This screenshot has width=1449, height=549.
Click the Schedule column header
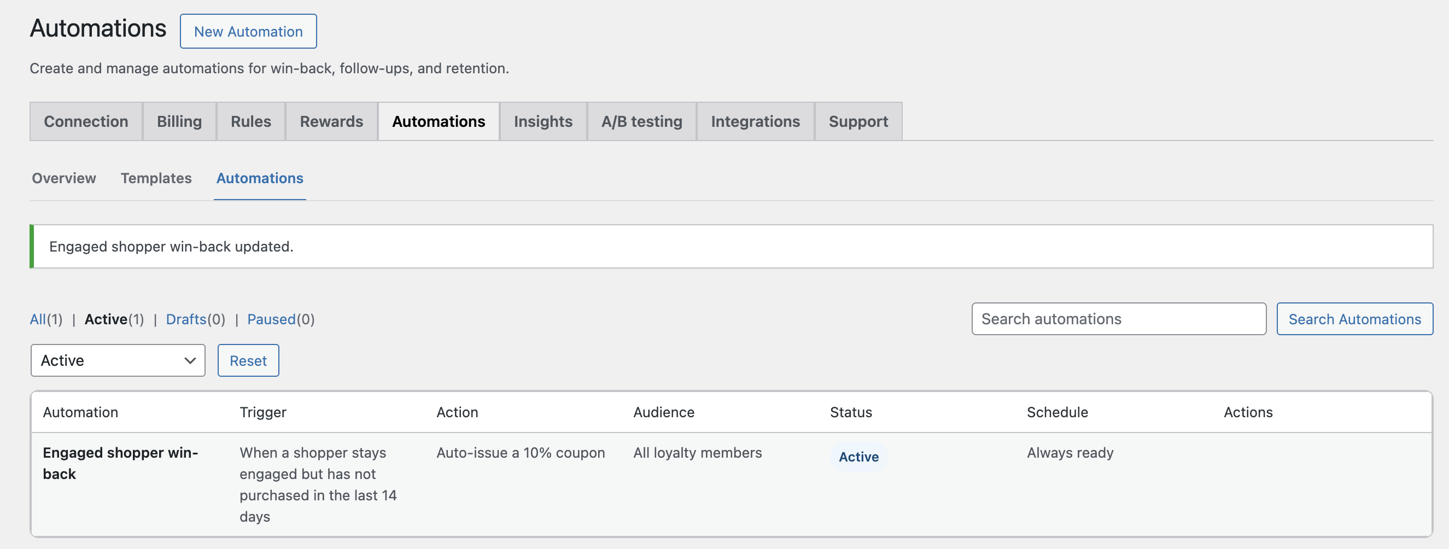click(1057, 412)
